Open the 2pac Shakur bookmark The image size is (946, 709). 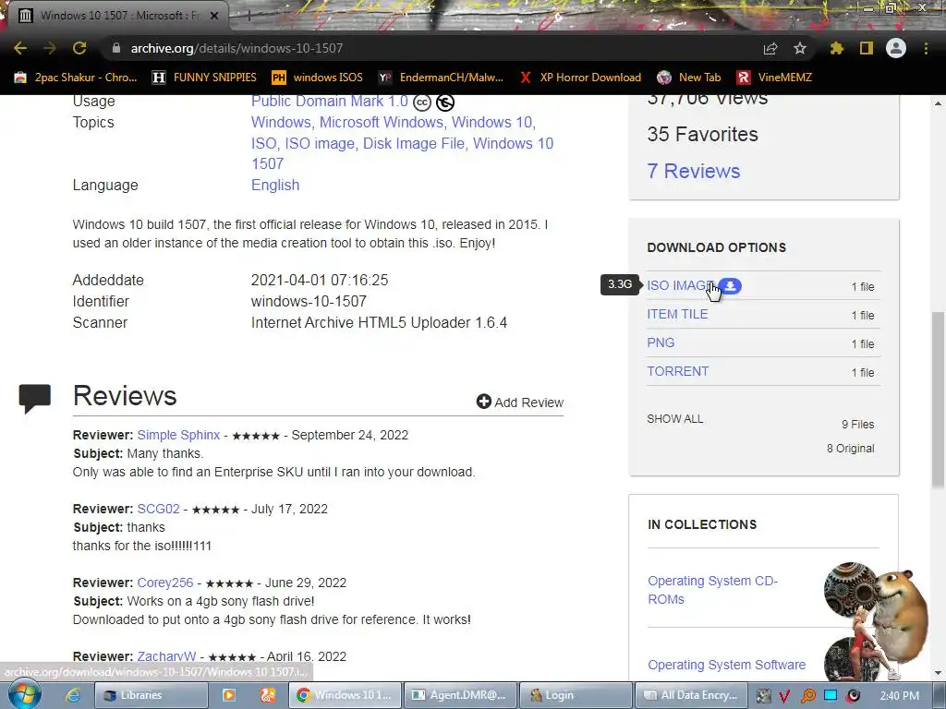coord(76,78)
